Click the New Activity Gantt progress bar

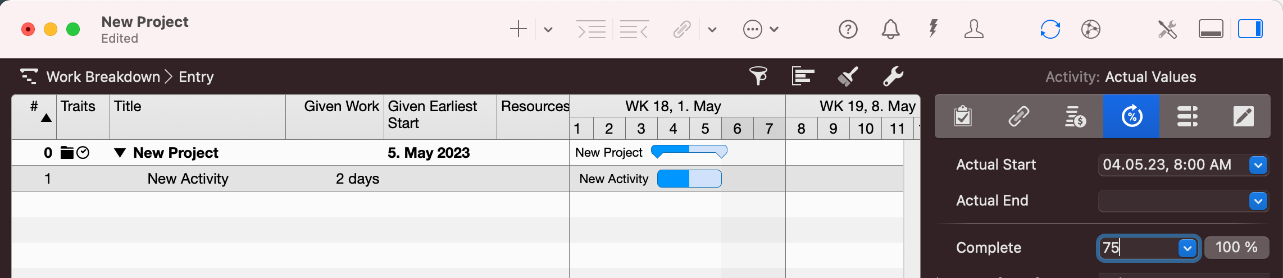coord(689,179)
